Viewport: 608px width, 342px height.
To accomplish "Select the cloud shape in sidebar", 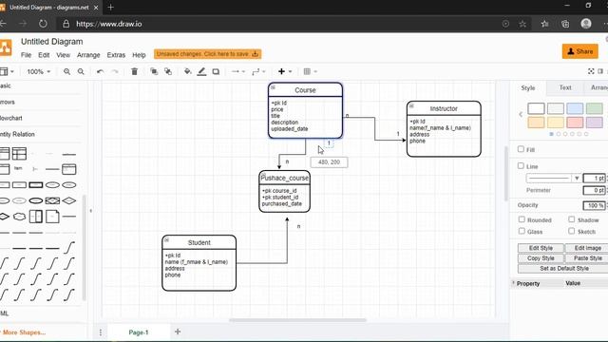I will pyautogui.click(x=19, y=217).
